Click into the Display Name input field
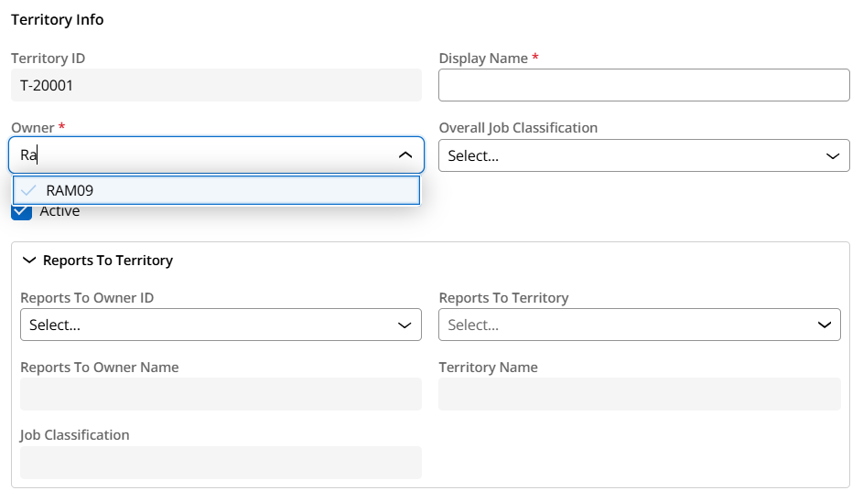 click(x=644, y=86)
